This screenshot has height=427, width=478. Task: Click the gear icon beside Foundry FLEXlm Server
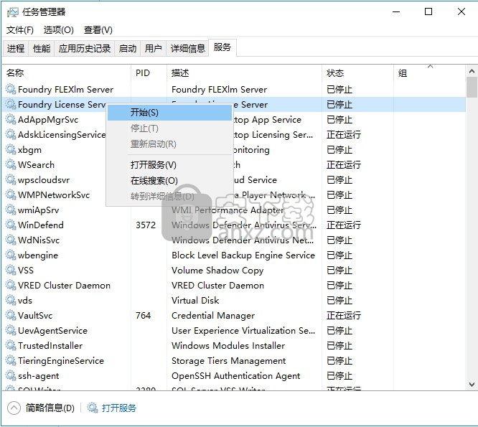(11, 89)
